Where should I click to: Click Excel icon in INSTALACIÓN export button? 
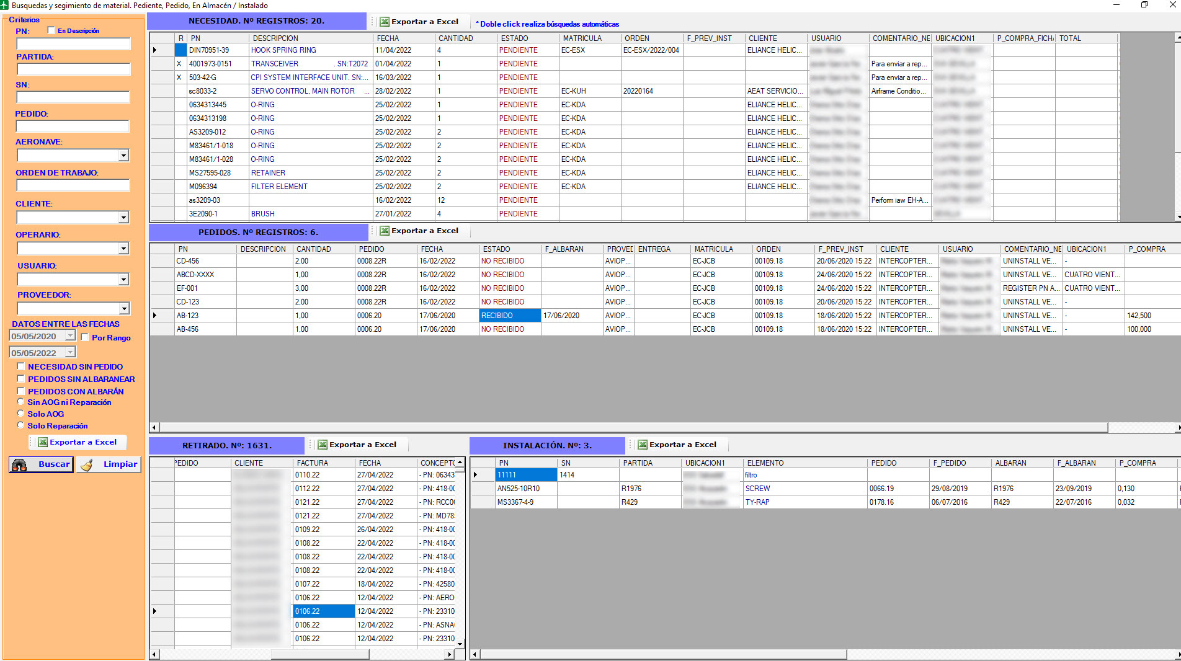(x=643, y=445)
